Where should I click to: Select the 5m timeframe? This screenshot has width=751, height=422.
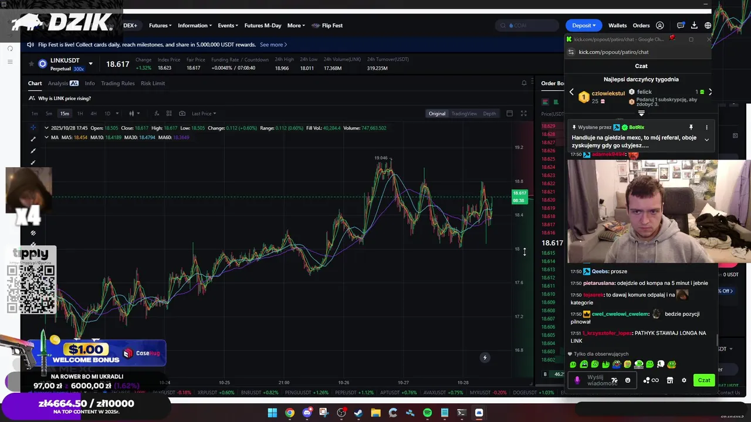(x=49, y=114)
